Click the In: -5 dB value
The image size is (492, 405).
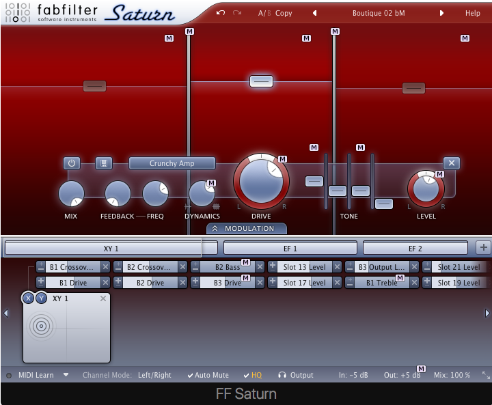pos(353,375)
